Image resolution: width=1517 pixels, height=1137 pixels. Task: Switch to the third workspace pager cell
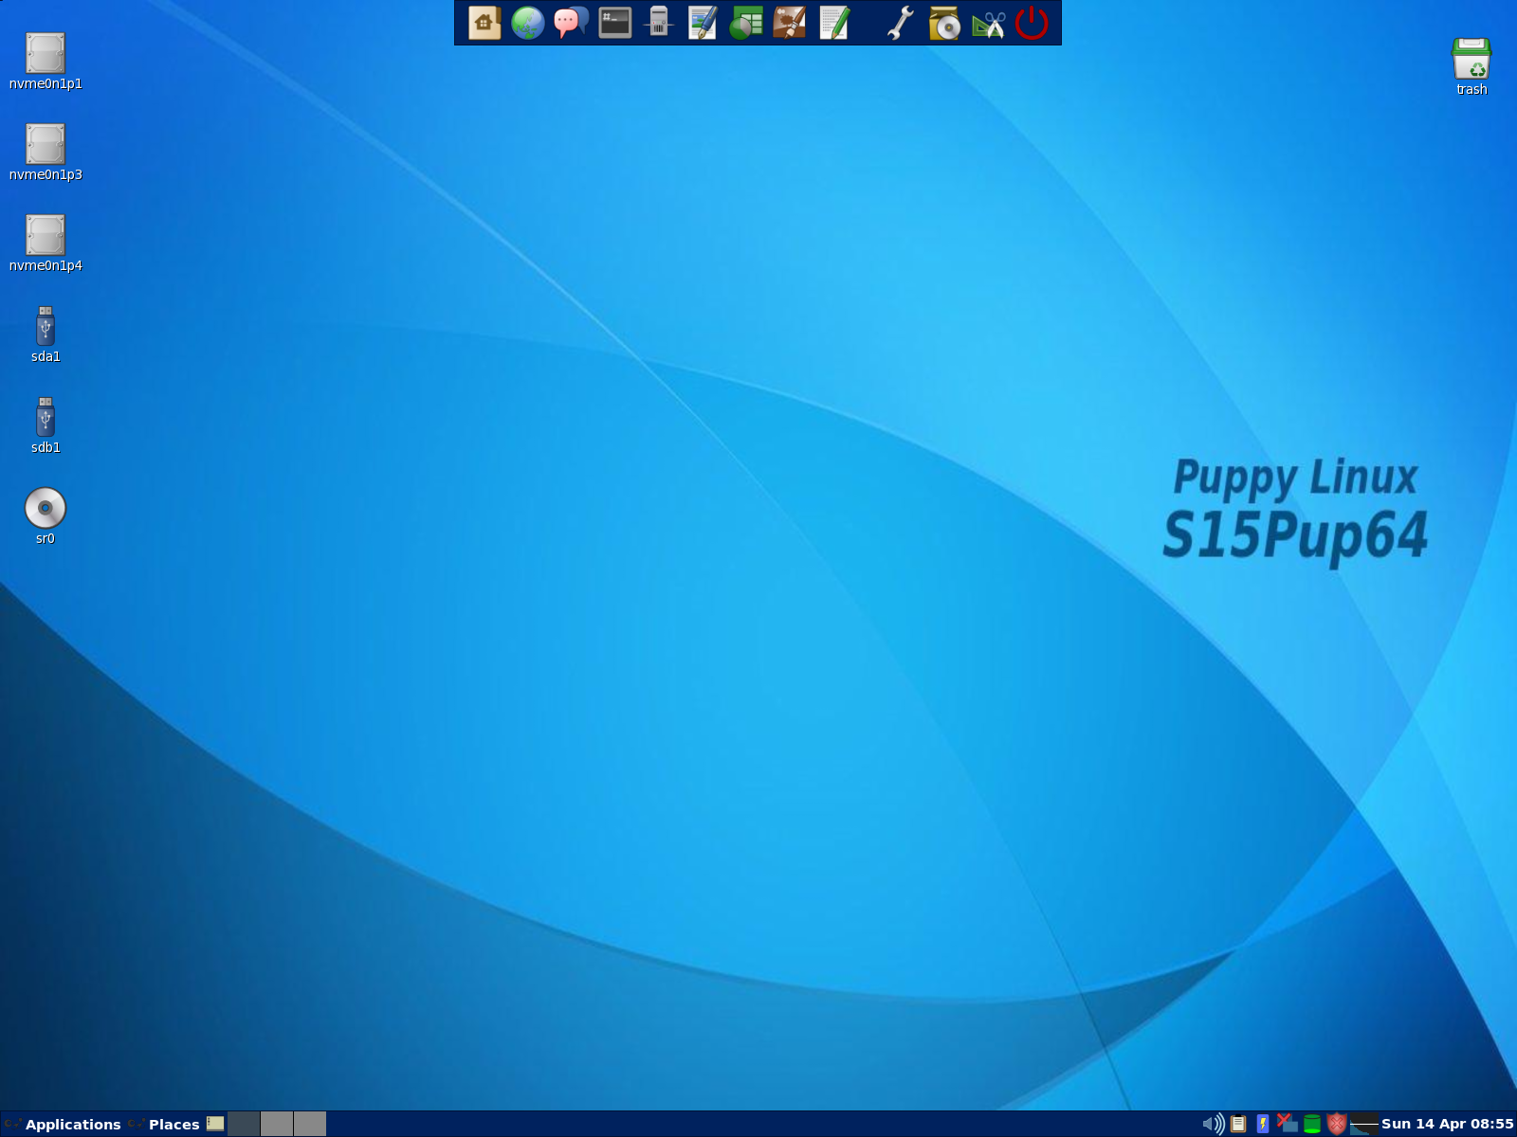point(310,1124)
